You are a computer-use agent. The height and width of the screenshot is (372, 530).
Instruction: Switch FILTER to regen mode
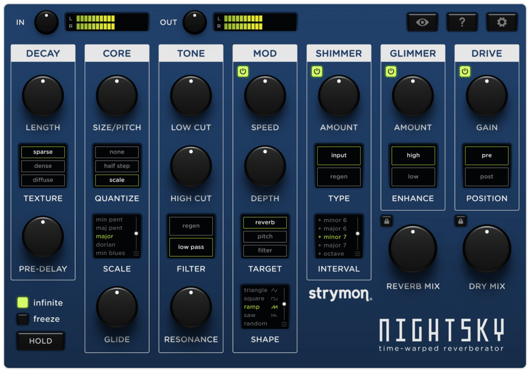click(191, 226)
